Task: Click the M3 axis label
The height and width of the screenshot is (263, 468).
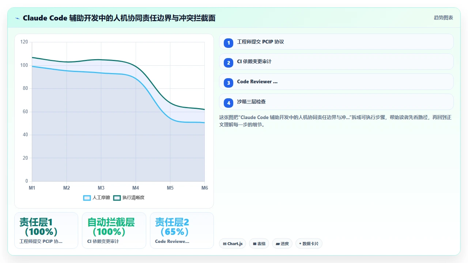Action: (x=101, y=188)
